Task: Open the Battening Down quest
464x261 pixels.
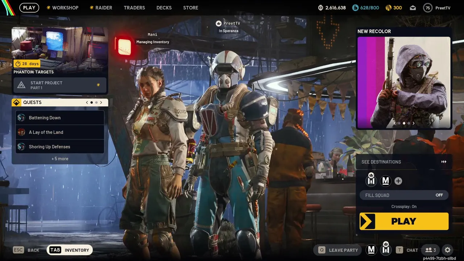Action: [x=60, y=118]
